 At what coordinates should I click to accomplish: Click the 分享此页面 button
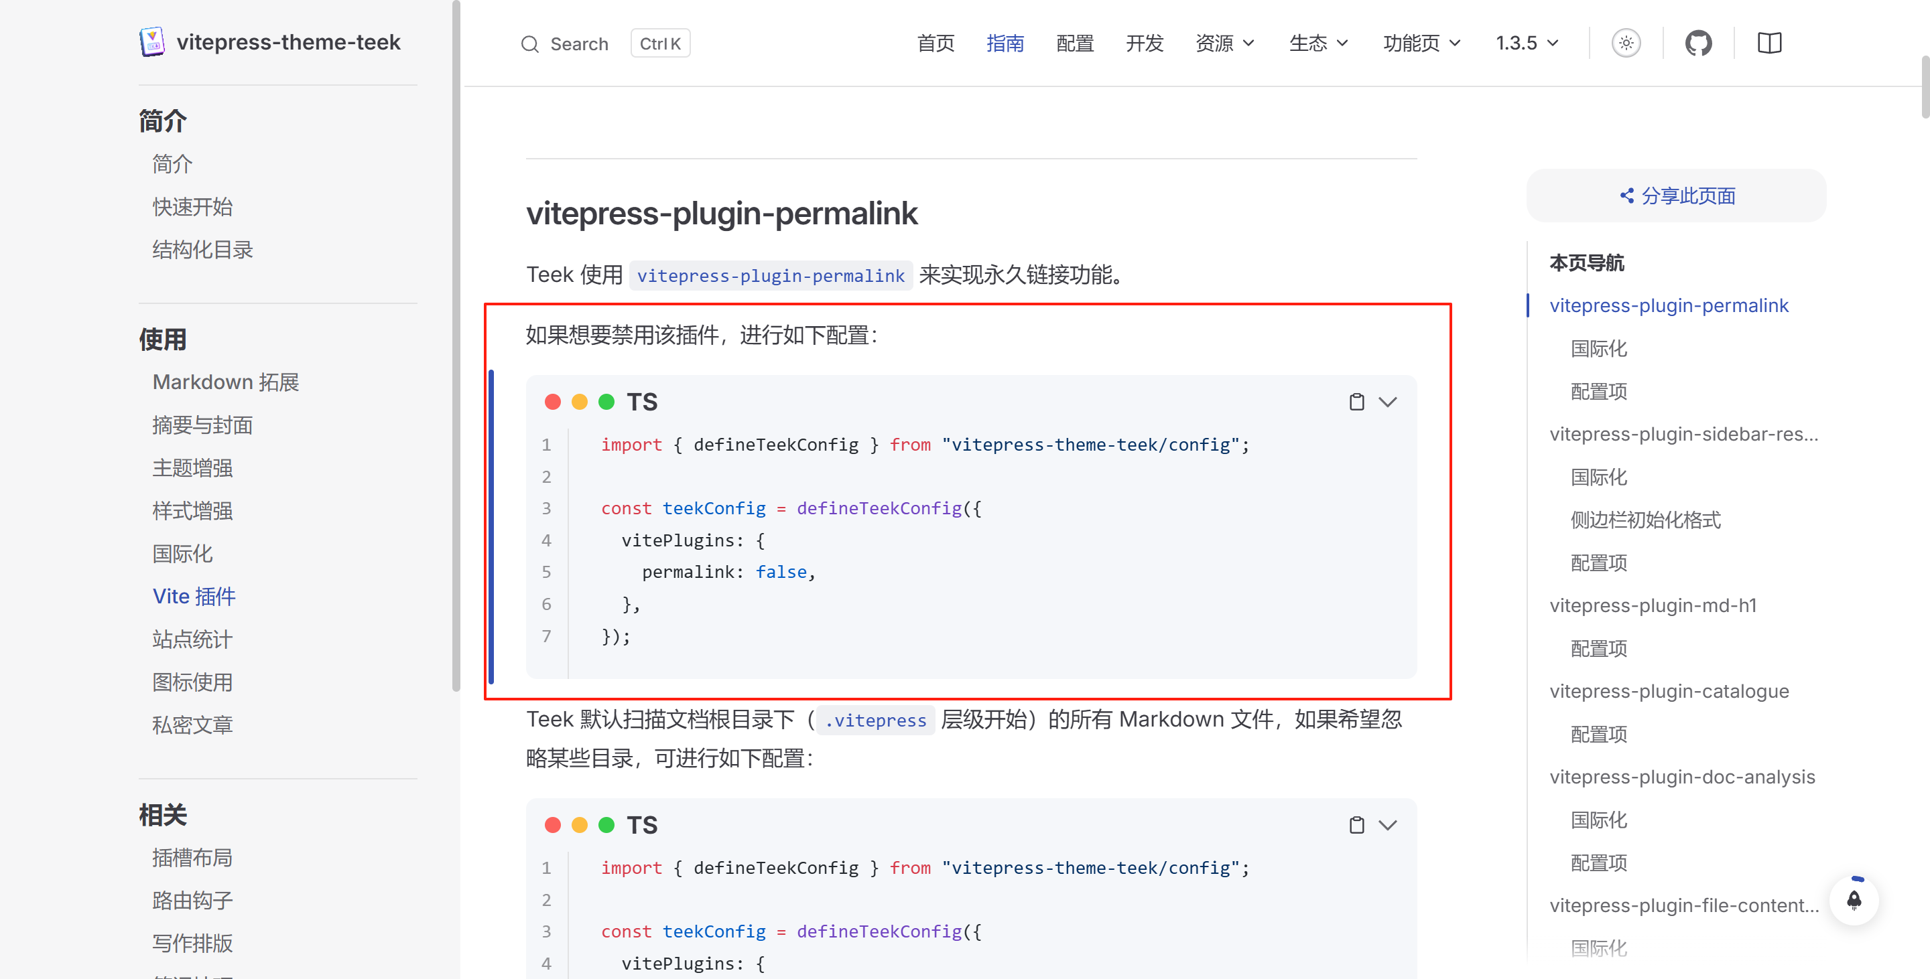(x=1676, y=196)
